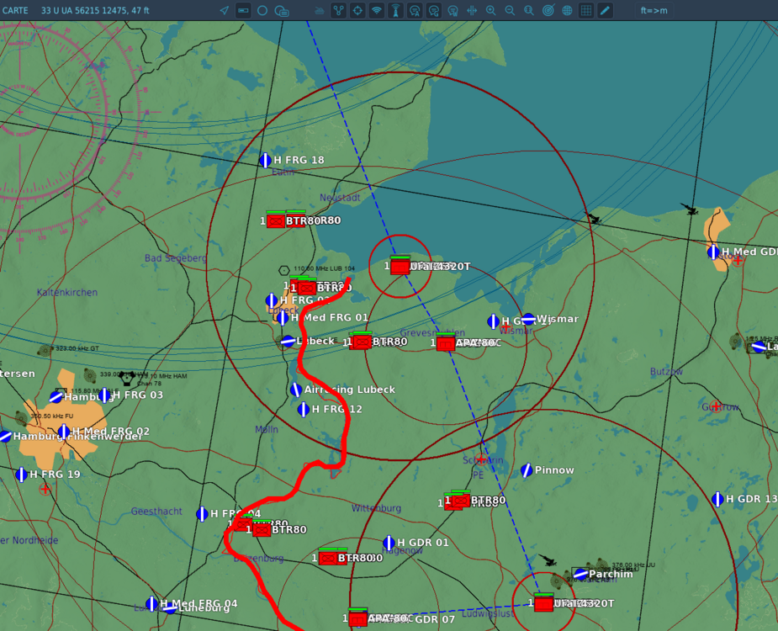Click the zoom out magnifier icon
This screenshot has width=778, height=631.
click(x=509, y=10)
